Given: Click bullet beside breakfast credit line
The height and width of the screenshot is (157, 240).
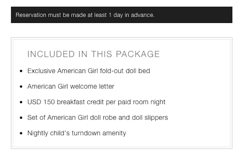Looking at the screenshot, I should click(21, 102).
